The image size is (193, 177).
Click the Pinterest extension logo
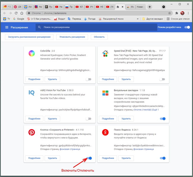pyautogui.click(x=32, y=132)
